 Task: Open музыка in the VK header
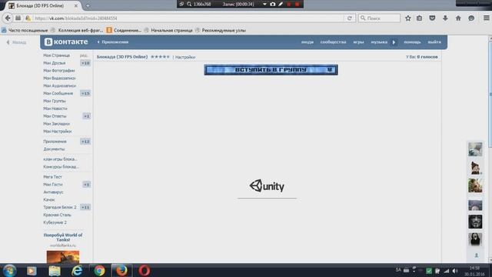[x=379, y=42]
